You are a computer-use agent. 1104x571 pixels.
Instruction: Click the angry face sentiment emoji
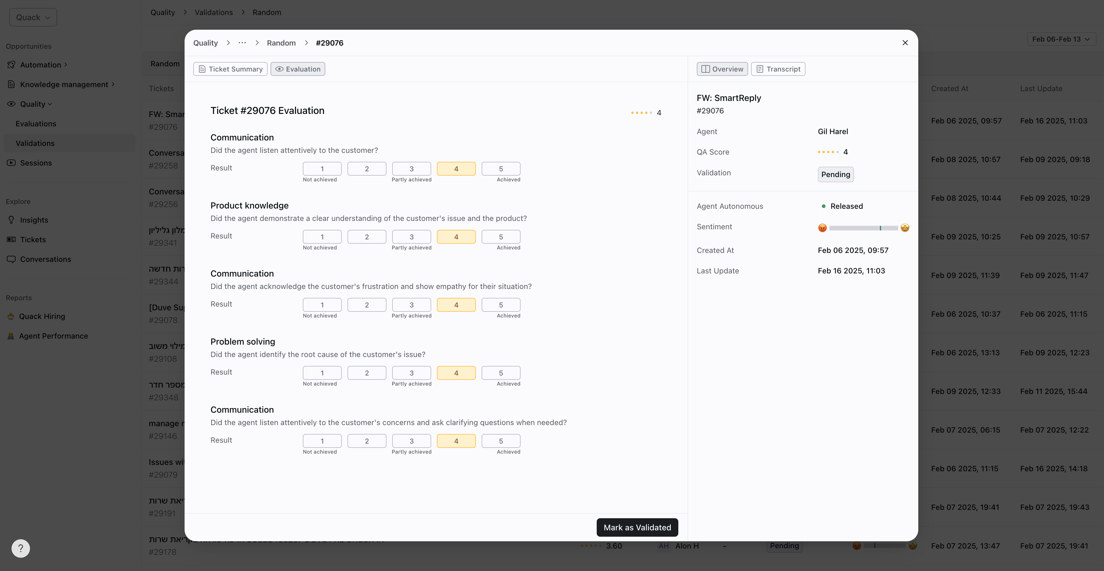(x=822, y=228)
